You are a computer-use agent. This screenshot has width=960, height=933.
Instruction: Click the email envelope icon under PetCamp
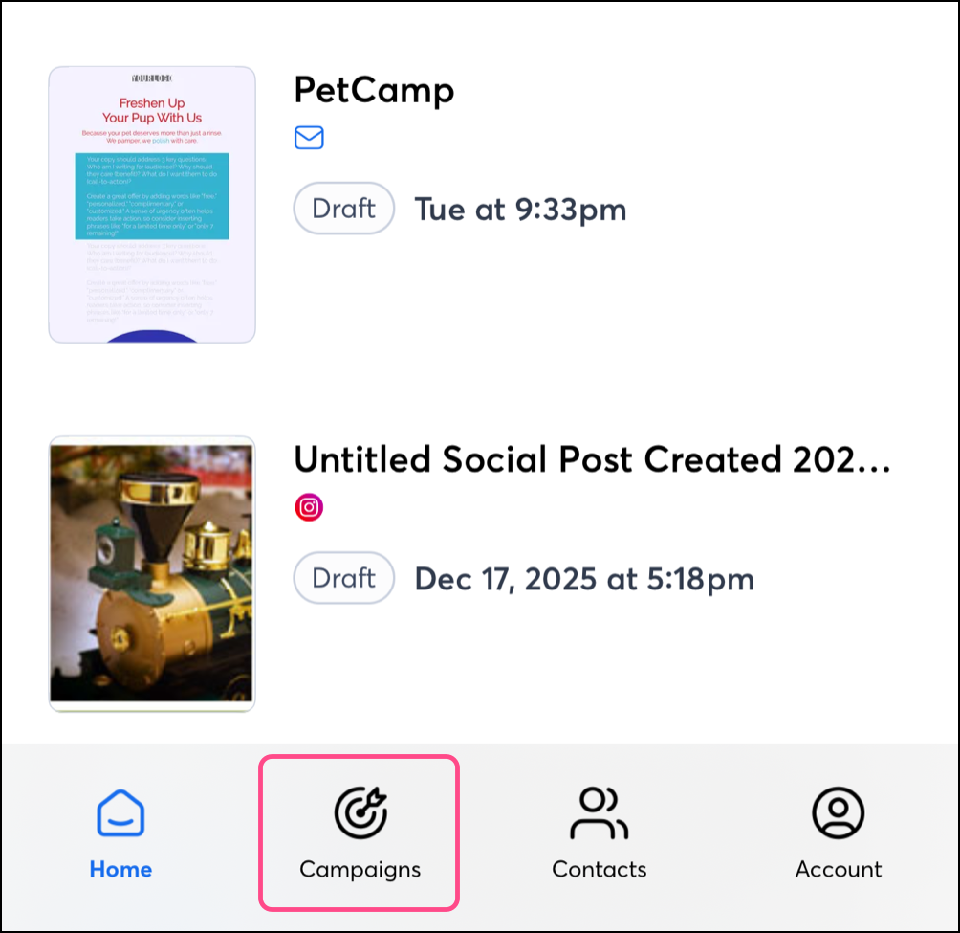[309, 138]
